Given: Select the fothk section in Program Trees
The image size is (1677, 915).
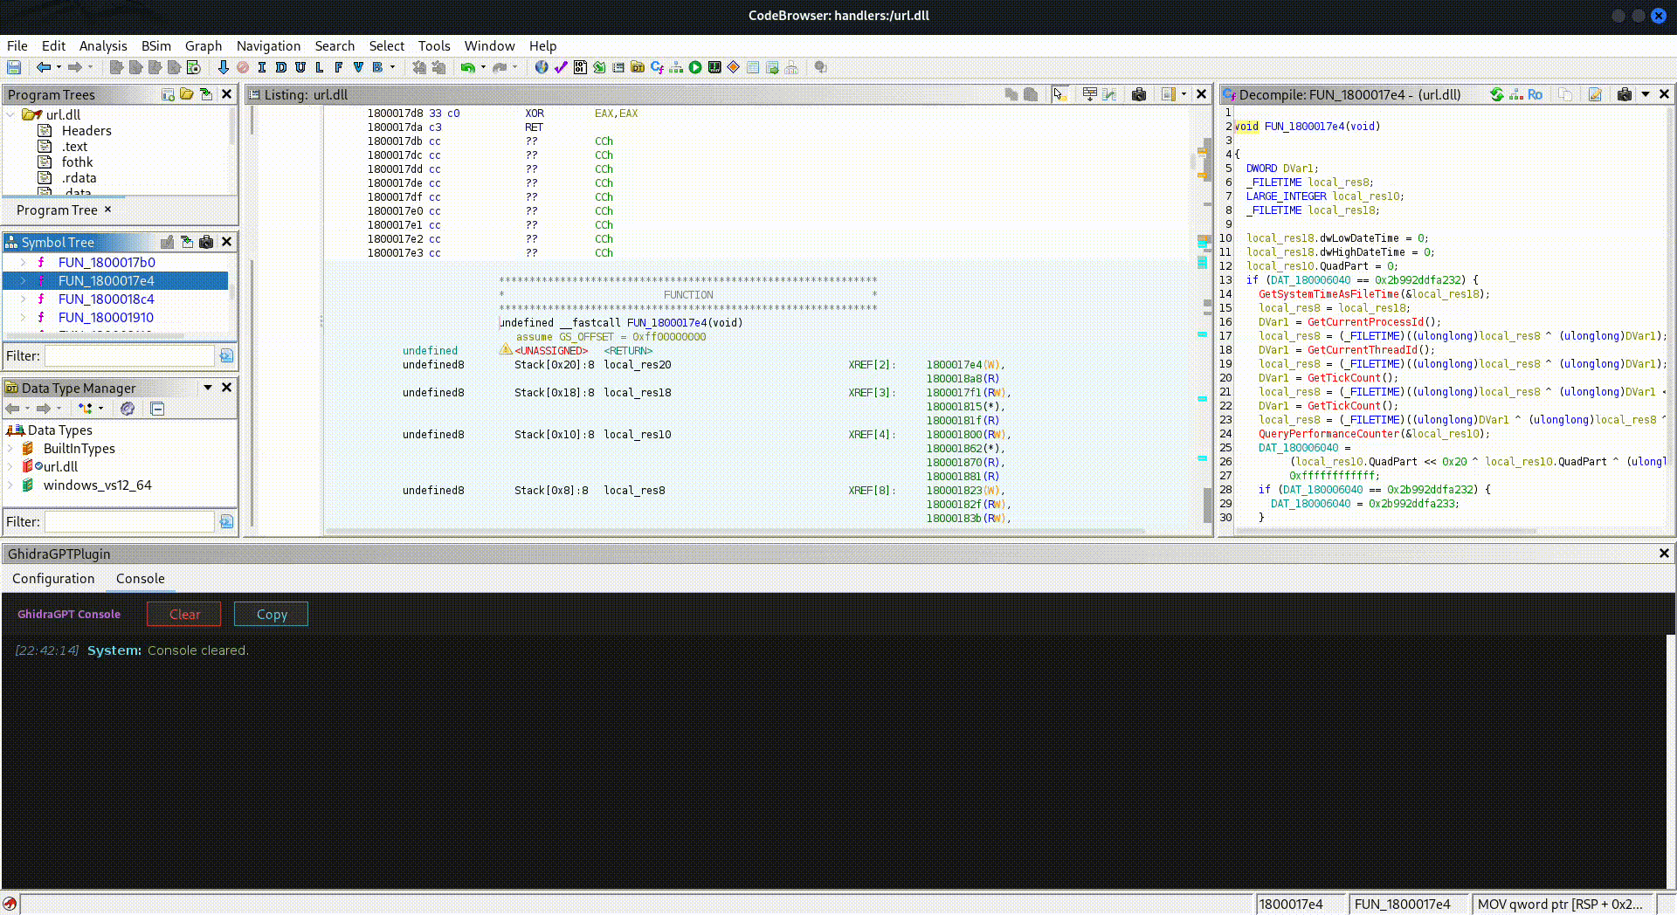Looking at the screenshot, I should 77,162.
